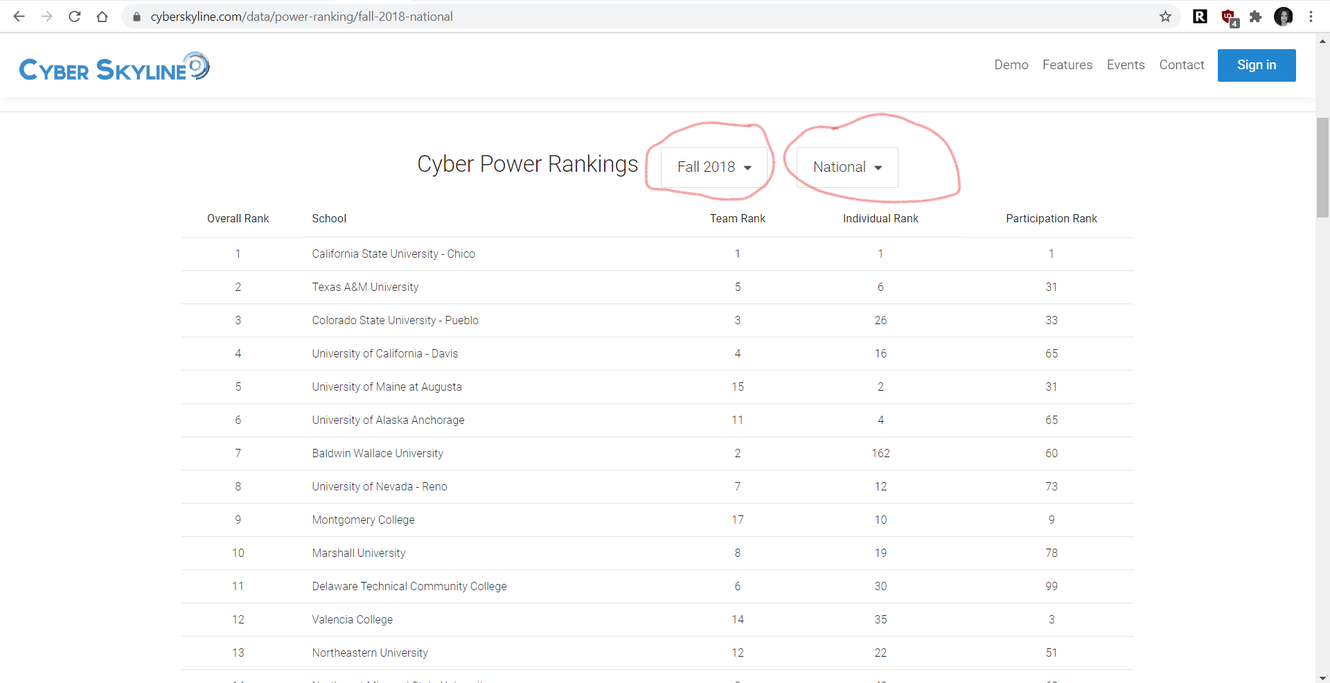Click the Cyber Skyline logo
Image resolution: width=1330 pixels, height=683 pixels.
[114, 66]
